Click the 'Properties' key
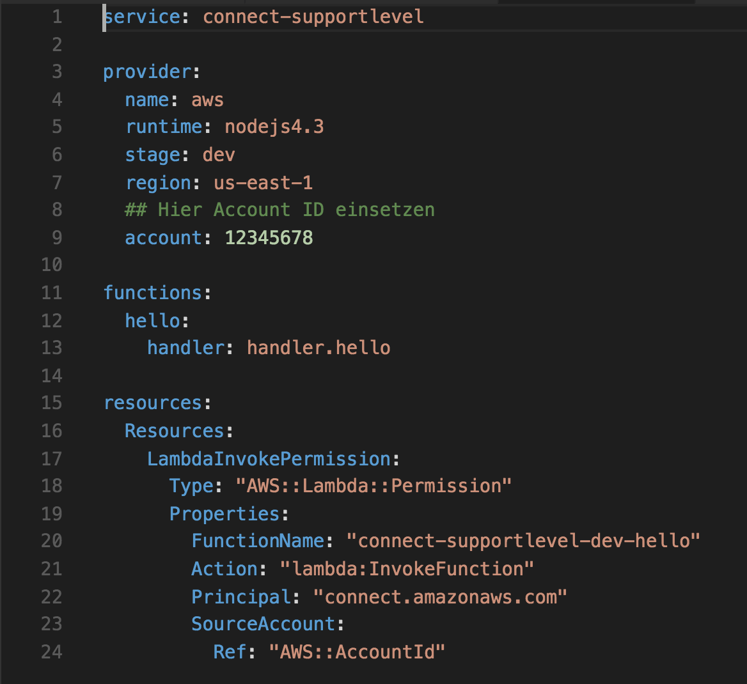The height and width of the screenshot is (684, 747). (225, 515)
